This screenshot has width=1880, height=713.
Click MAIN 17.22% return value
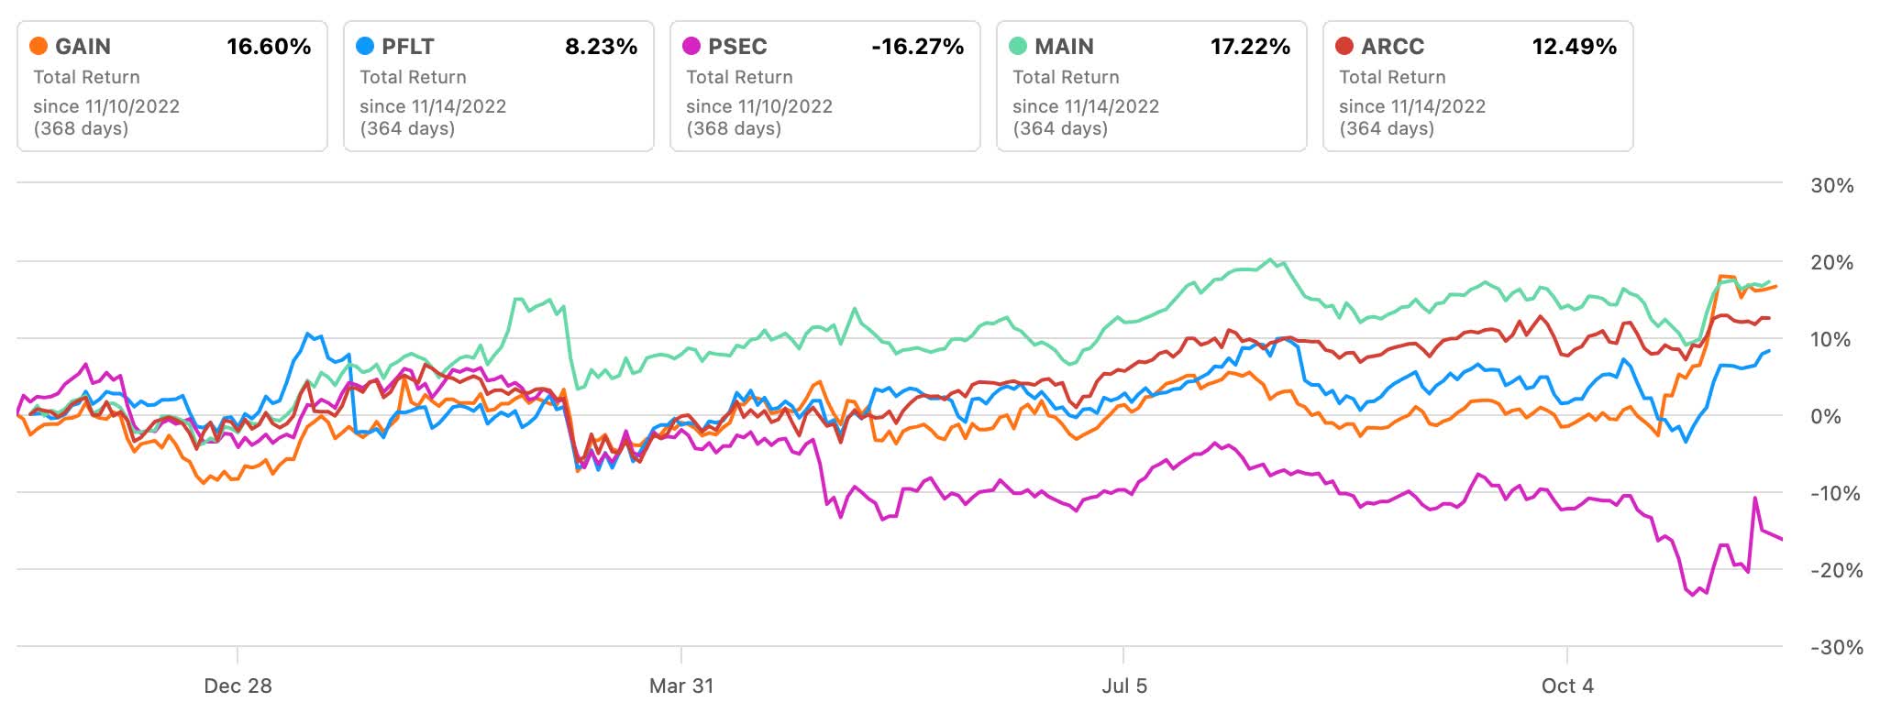[1250, 46]
